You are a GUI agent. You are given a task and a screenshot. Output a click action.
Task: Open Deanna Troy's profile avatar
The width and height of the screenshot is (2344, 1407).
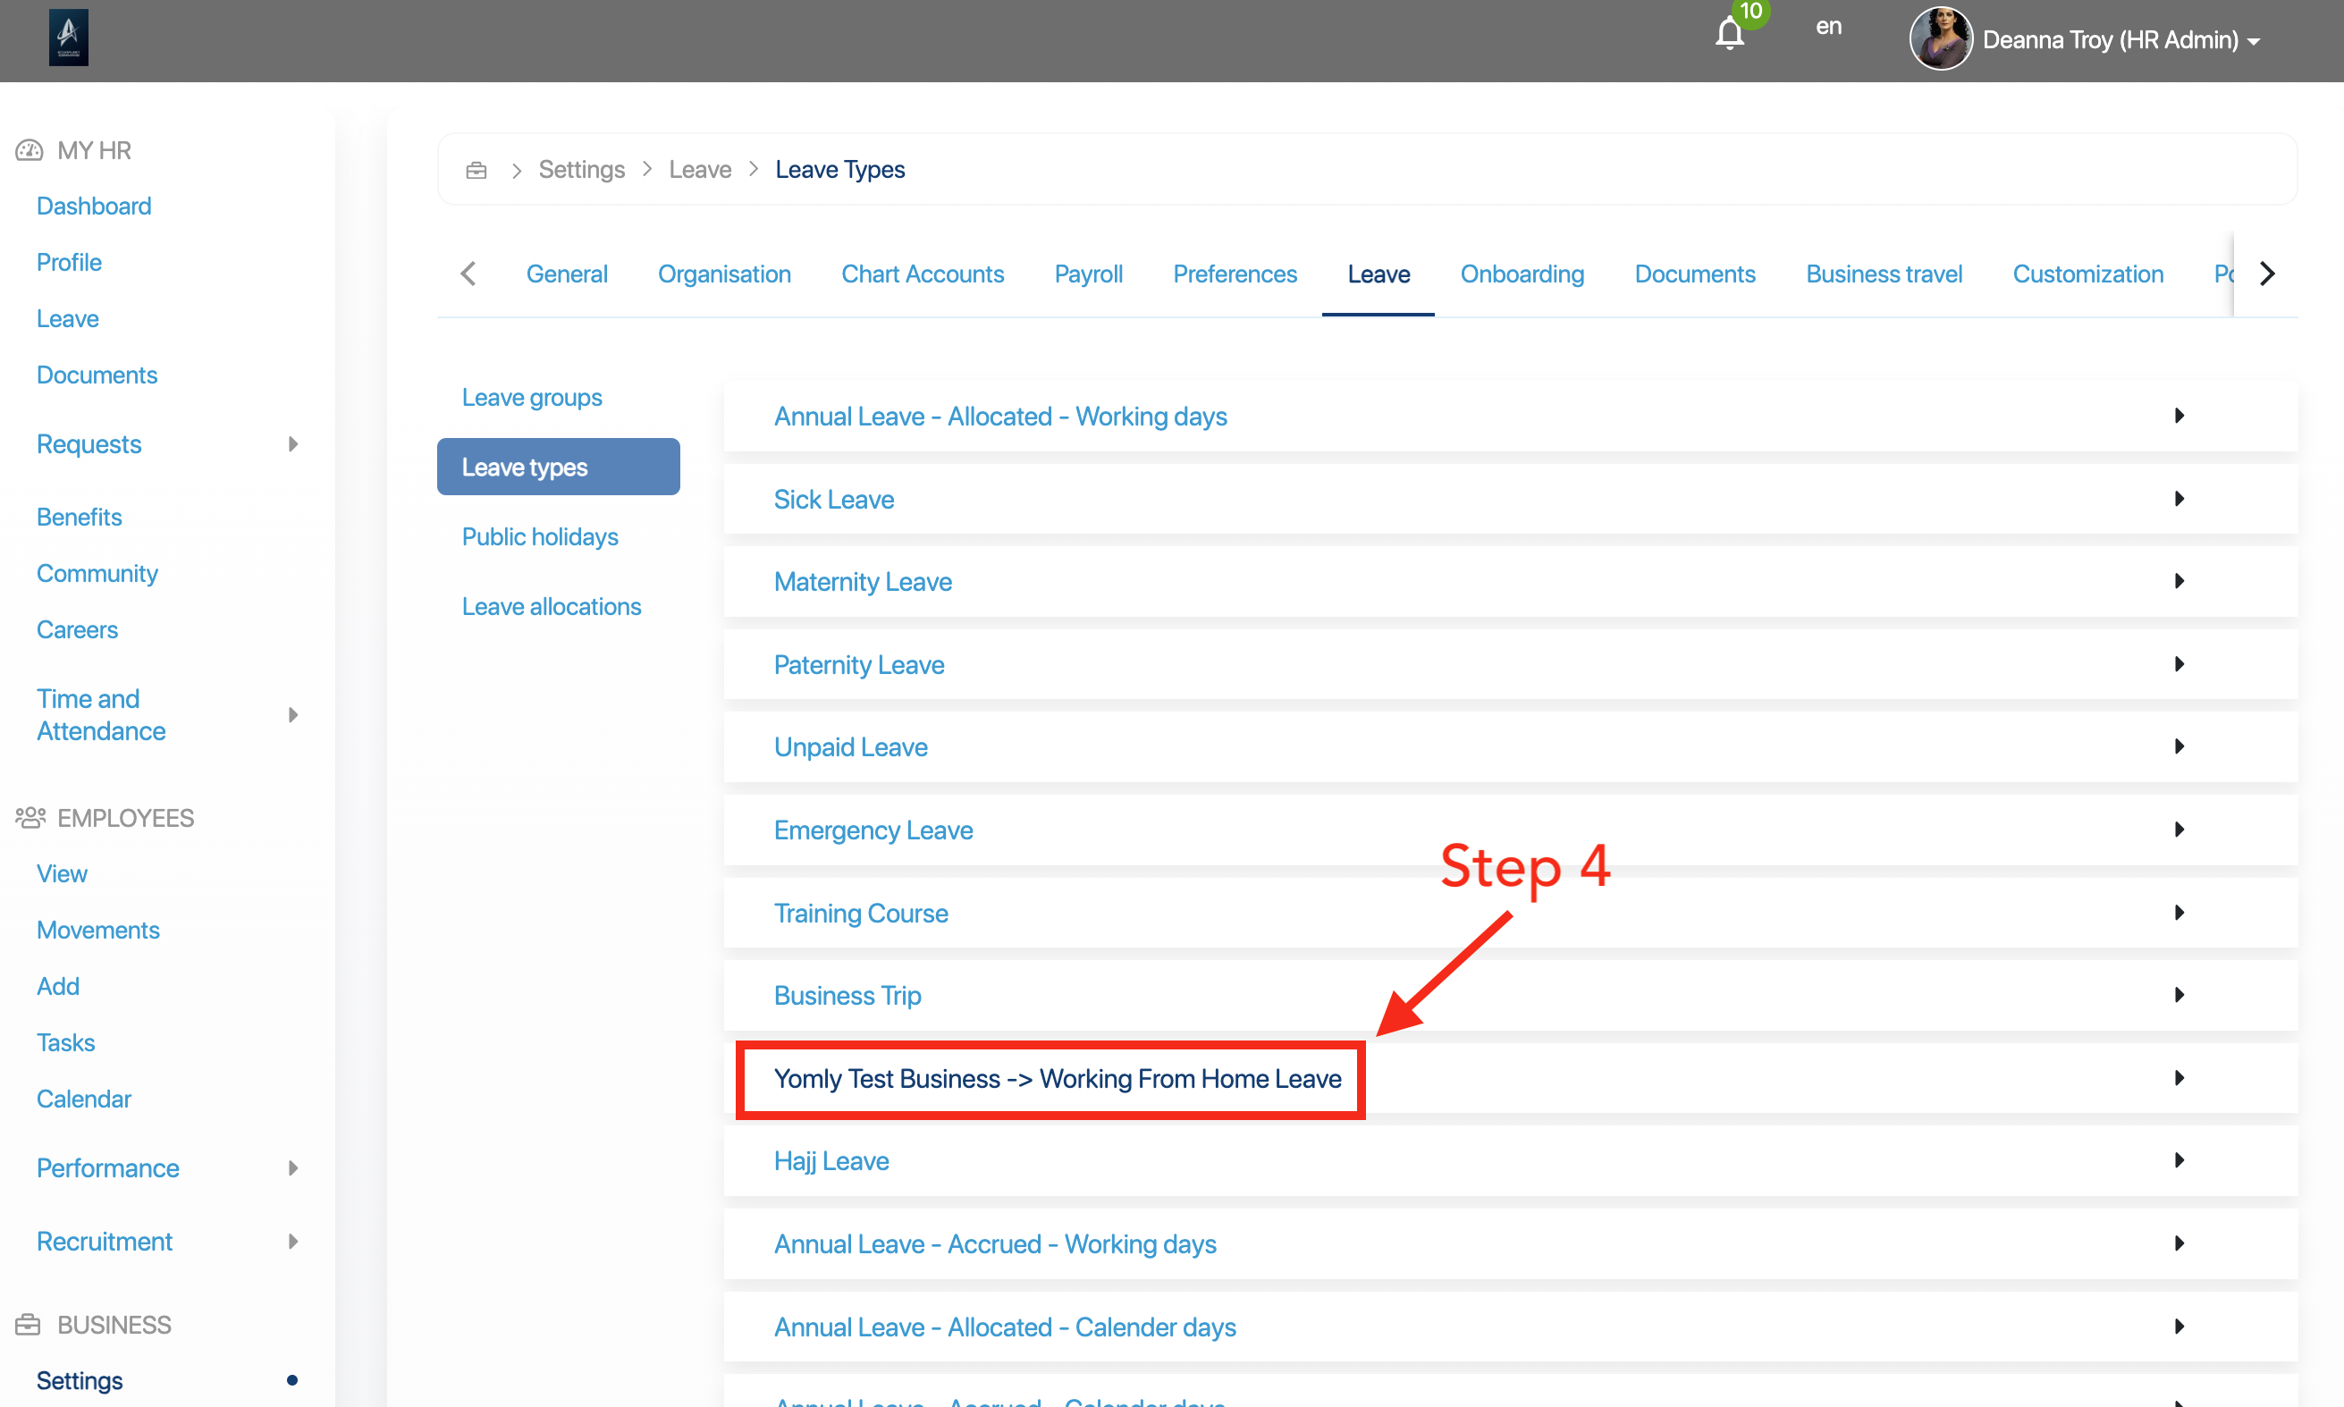pos(1941,38)
